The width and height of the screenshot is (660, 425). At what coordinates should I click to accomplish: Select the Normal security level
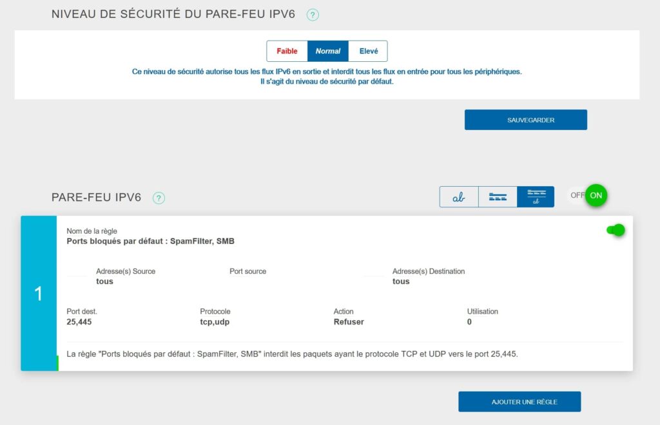[x=328, y=51]
